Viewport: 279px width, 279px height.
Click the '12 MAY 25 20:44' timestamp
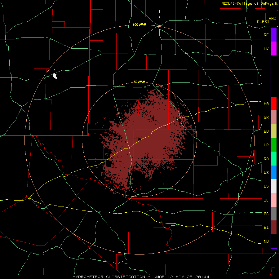188,277
